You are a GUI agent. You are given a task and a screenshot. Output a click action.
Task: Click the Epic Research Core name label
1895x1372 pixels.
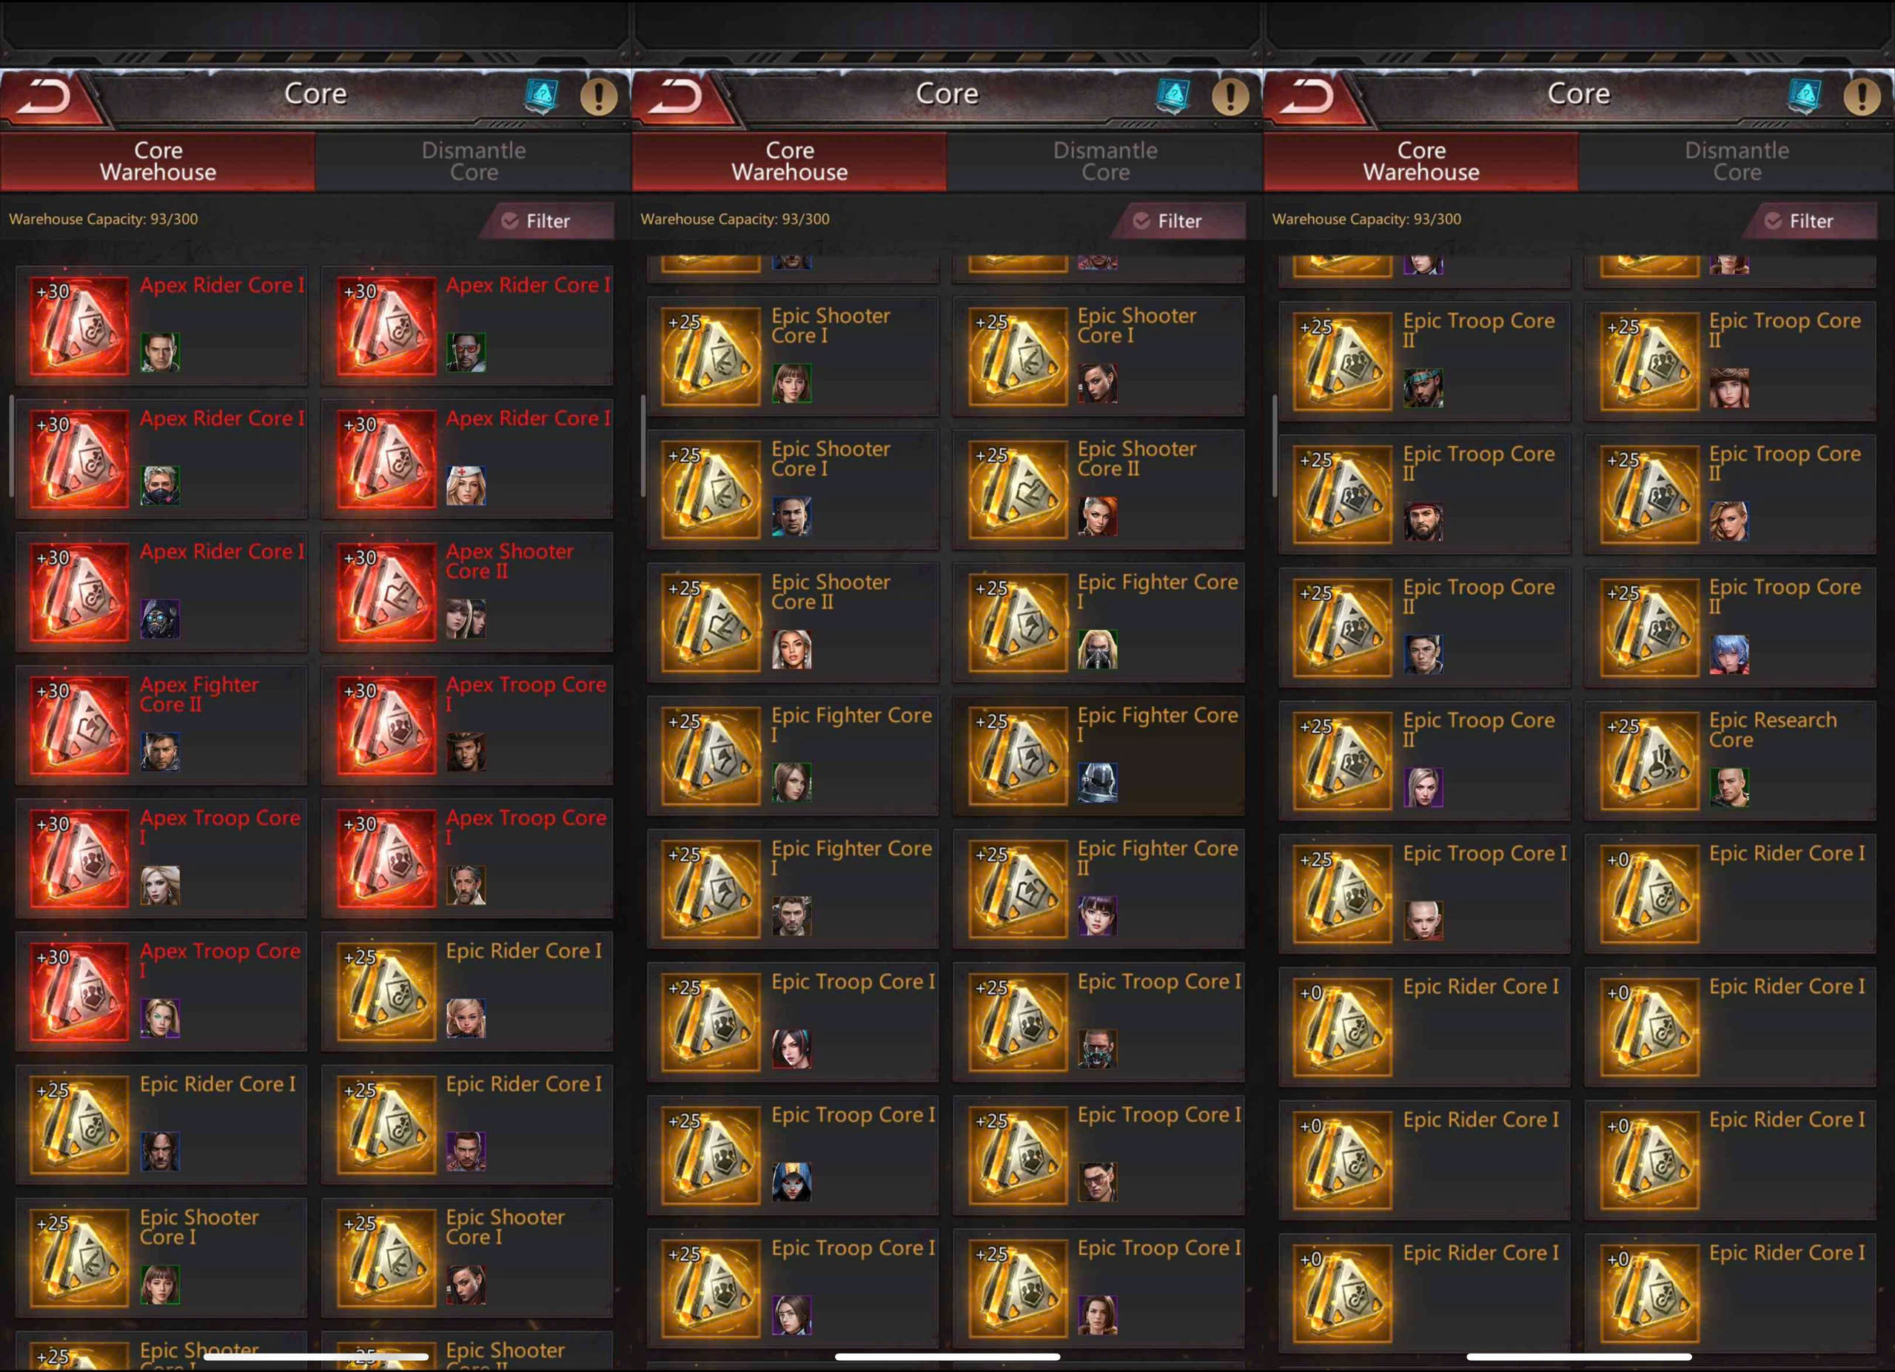pyautogui.click(x=1772, y=730)
